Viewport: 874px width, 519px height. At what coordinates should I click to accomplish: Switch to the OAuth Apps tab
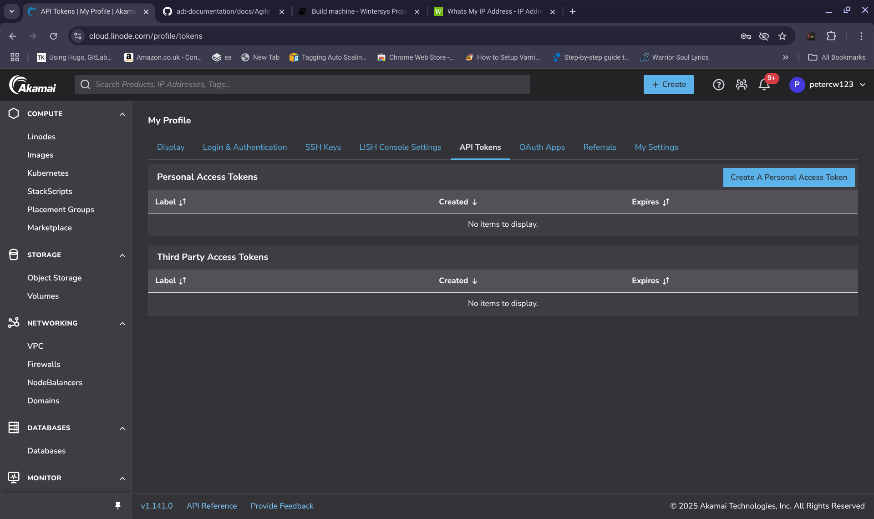click(542, 147)
